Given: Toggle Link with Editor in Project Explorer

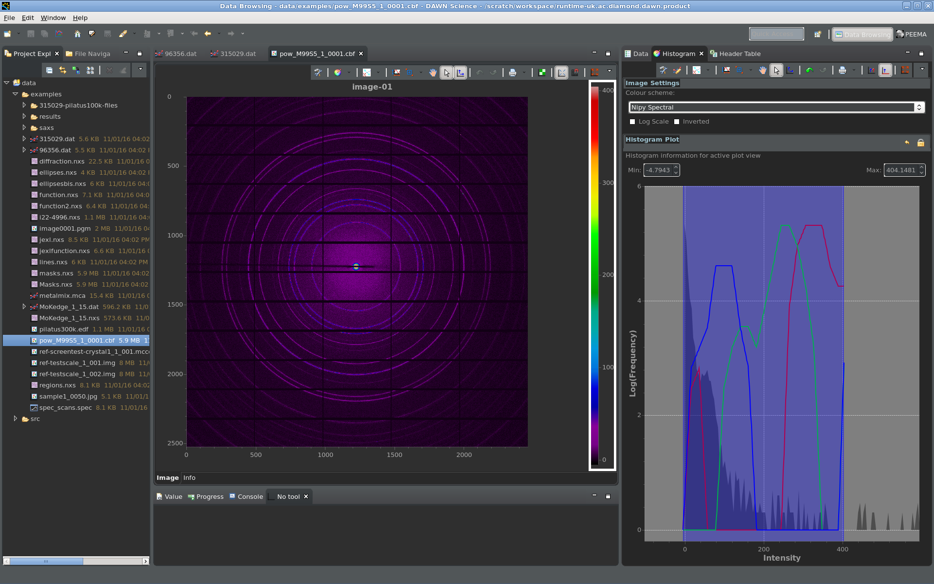Looking at the screenshot, I should [x=63, y=70].
